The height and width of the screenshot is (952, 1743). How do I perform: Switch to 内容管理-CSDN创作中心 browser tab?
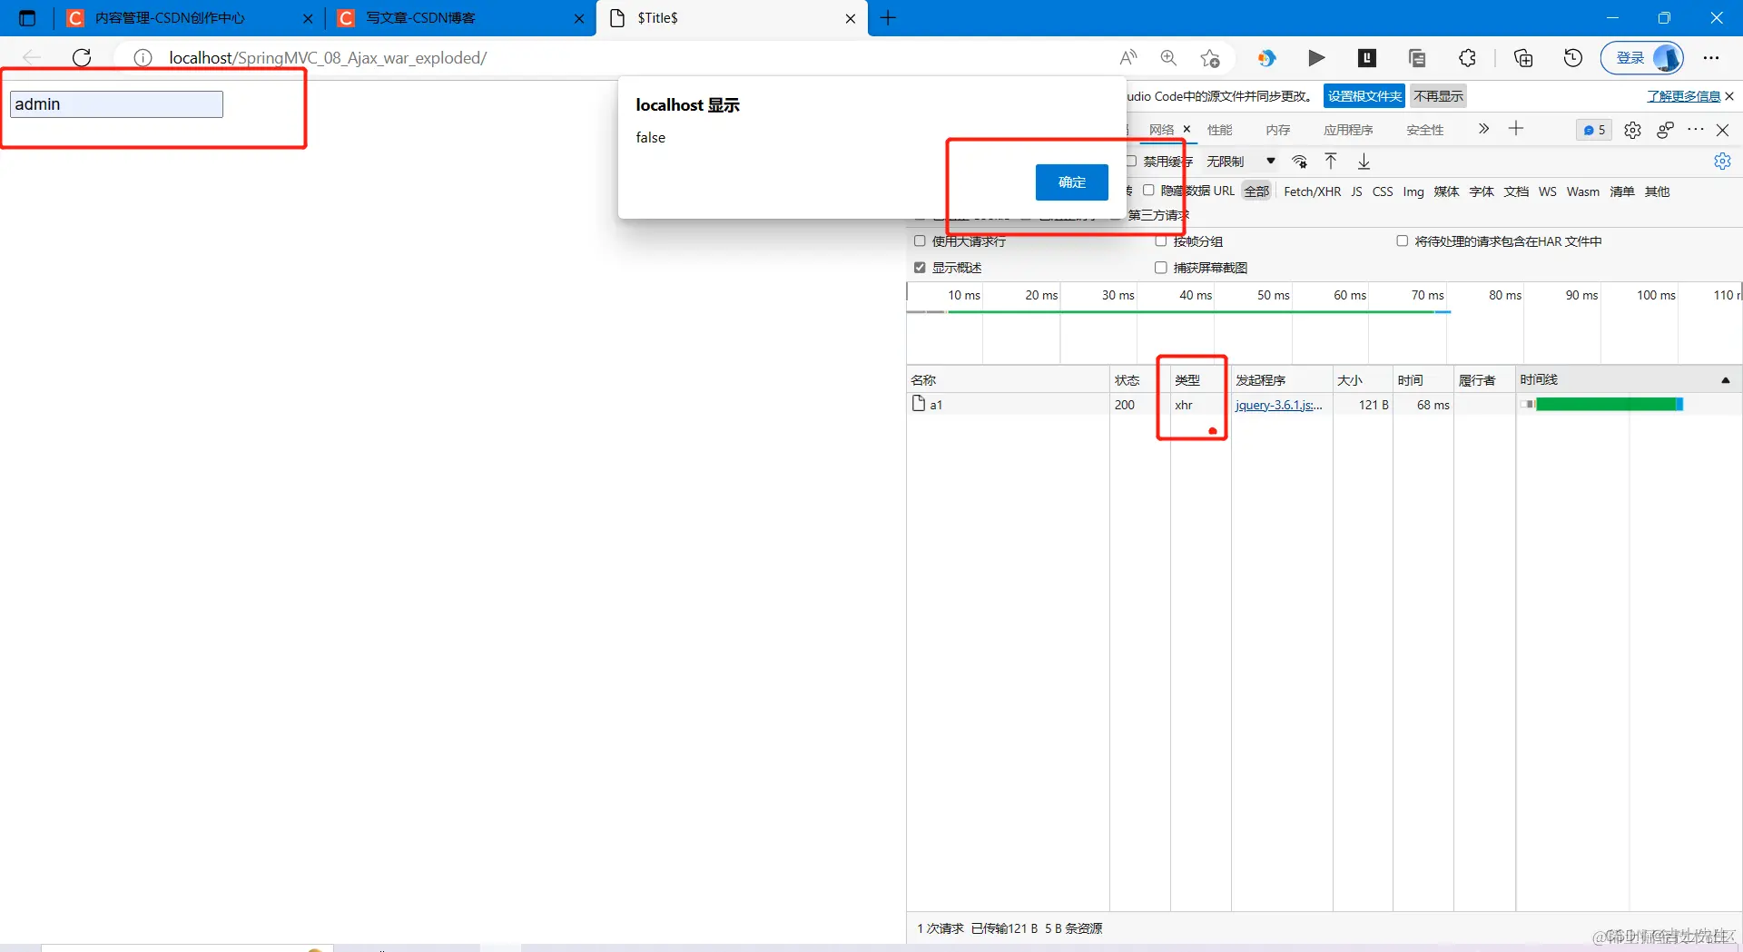tap(191, 18)
